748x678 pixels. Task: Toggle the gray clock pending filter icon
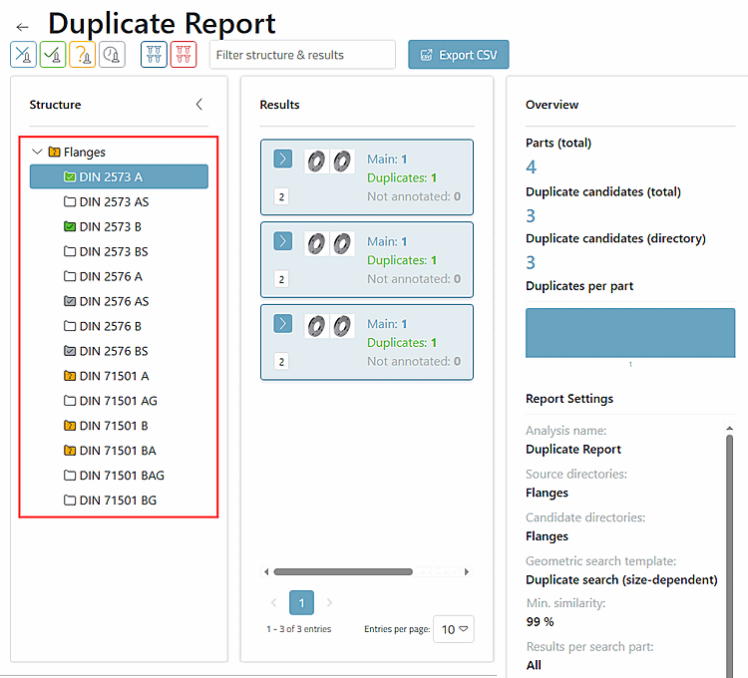[x=112, y=55]
